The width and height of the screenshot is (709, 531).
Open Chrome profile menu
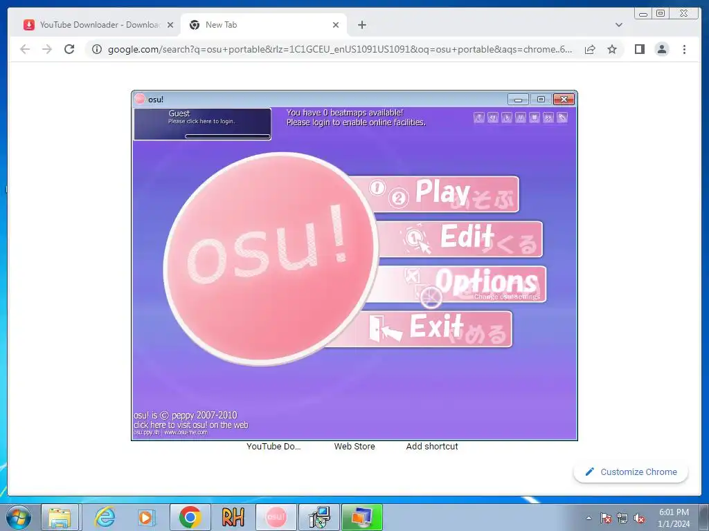tap(661, 49)
